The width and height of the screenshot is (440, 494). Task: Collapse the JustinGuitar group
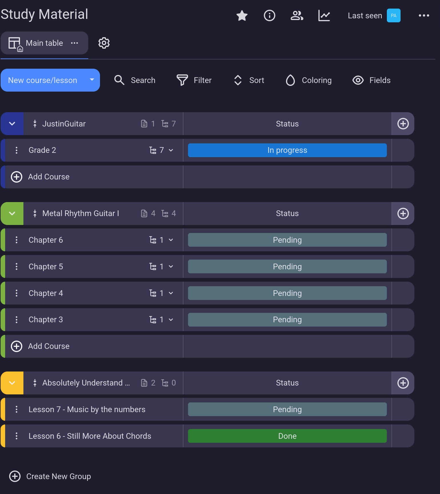tap(12, 124)
